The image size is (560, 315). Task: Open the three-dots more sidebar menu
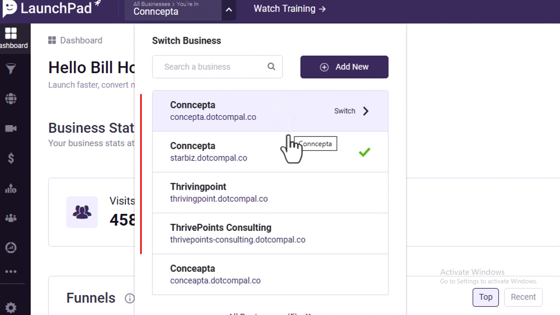(11, 271)
